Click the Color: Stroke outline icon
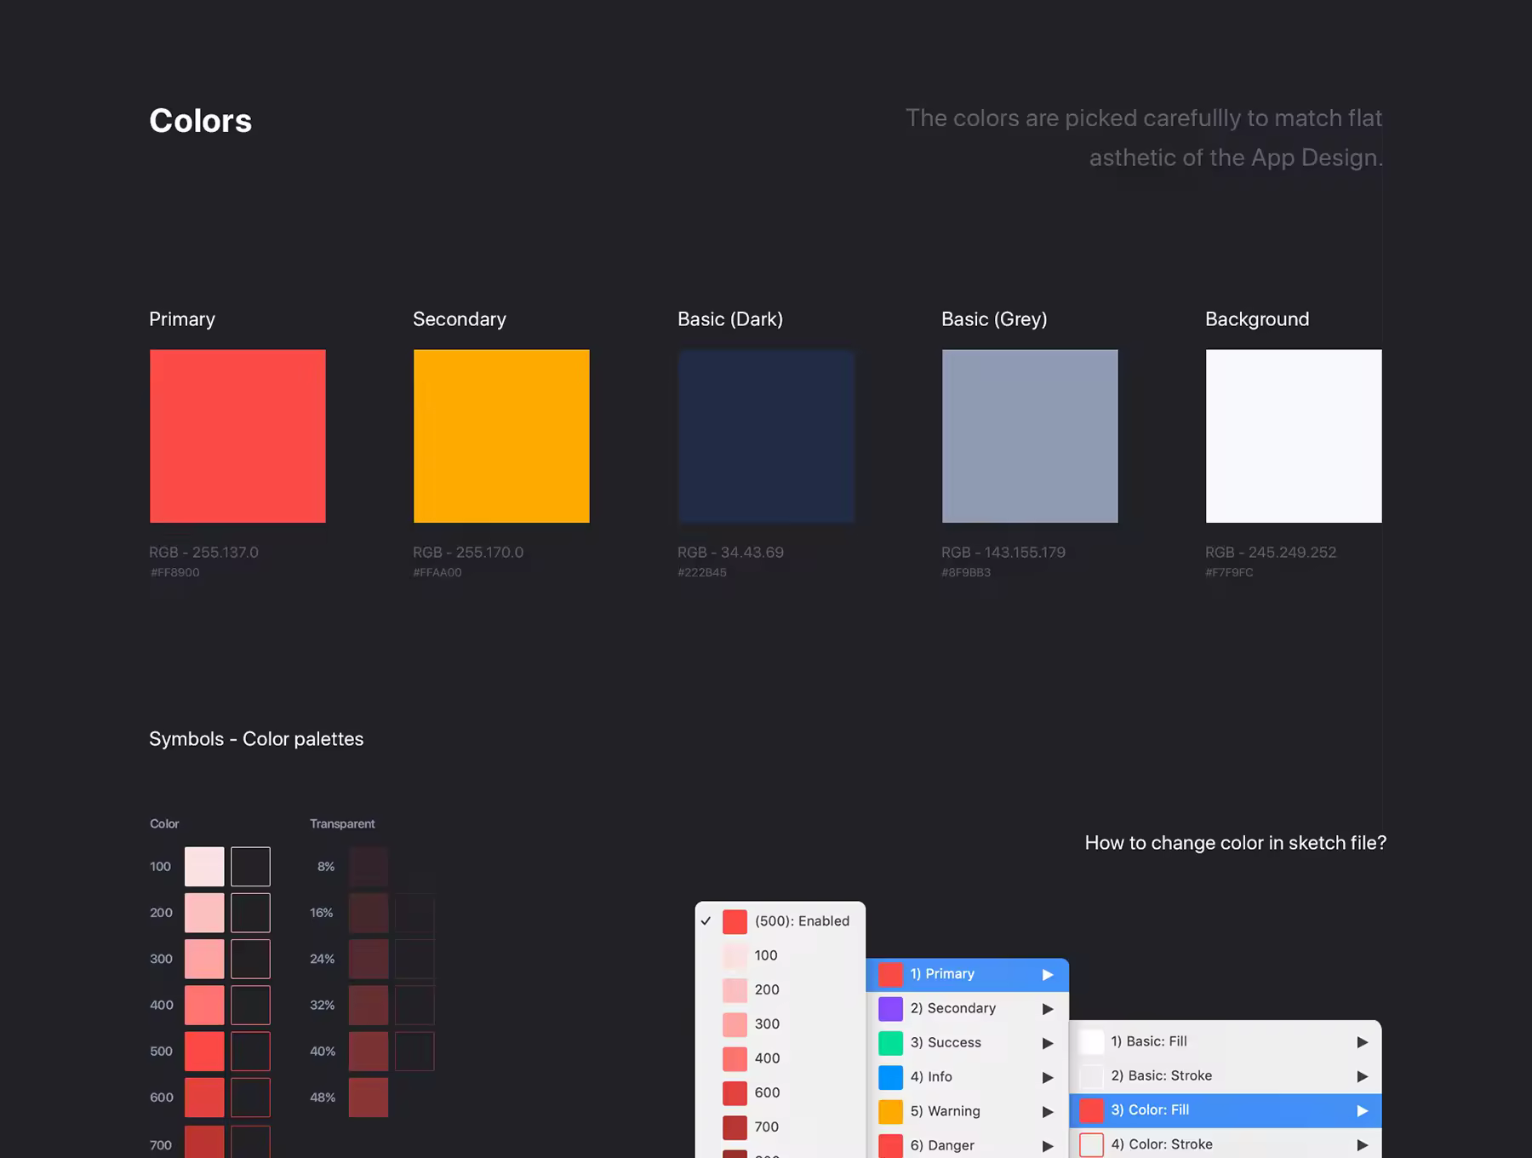This screenshot has width=1532, height=1158. click(1091, 1144)
